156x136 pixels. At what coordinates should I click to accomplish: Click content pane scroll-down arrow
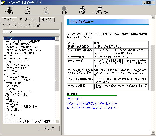click(153, 133)
